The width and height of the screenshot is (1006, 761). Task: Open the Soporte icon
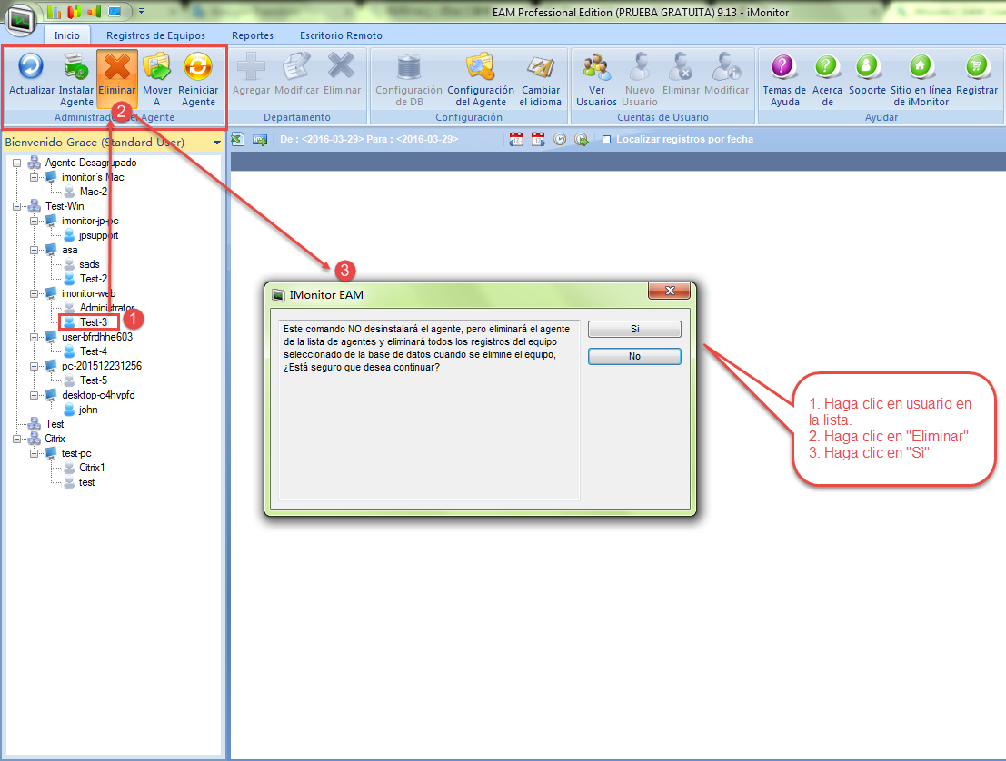click(868, 66)
